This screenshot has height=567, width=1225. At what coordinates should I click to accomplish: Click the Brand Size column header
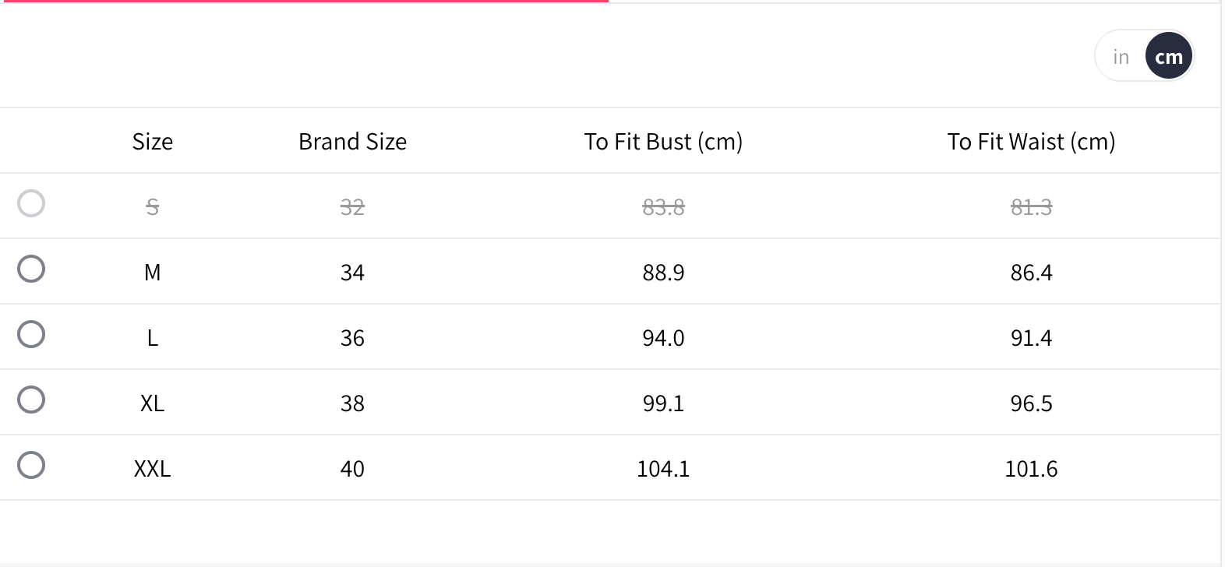352,142
